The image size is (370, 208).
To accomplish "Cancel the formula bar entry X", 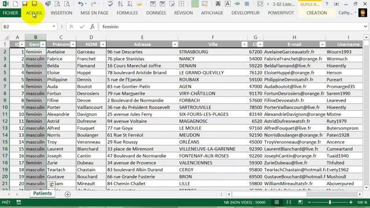I will coord(72,27).
